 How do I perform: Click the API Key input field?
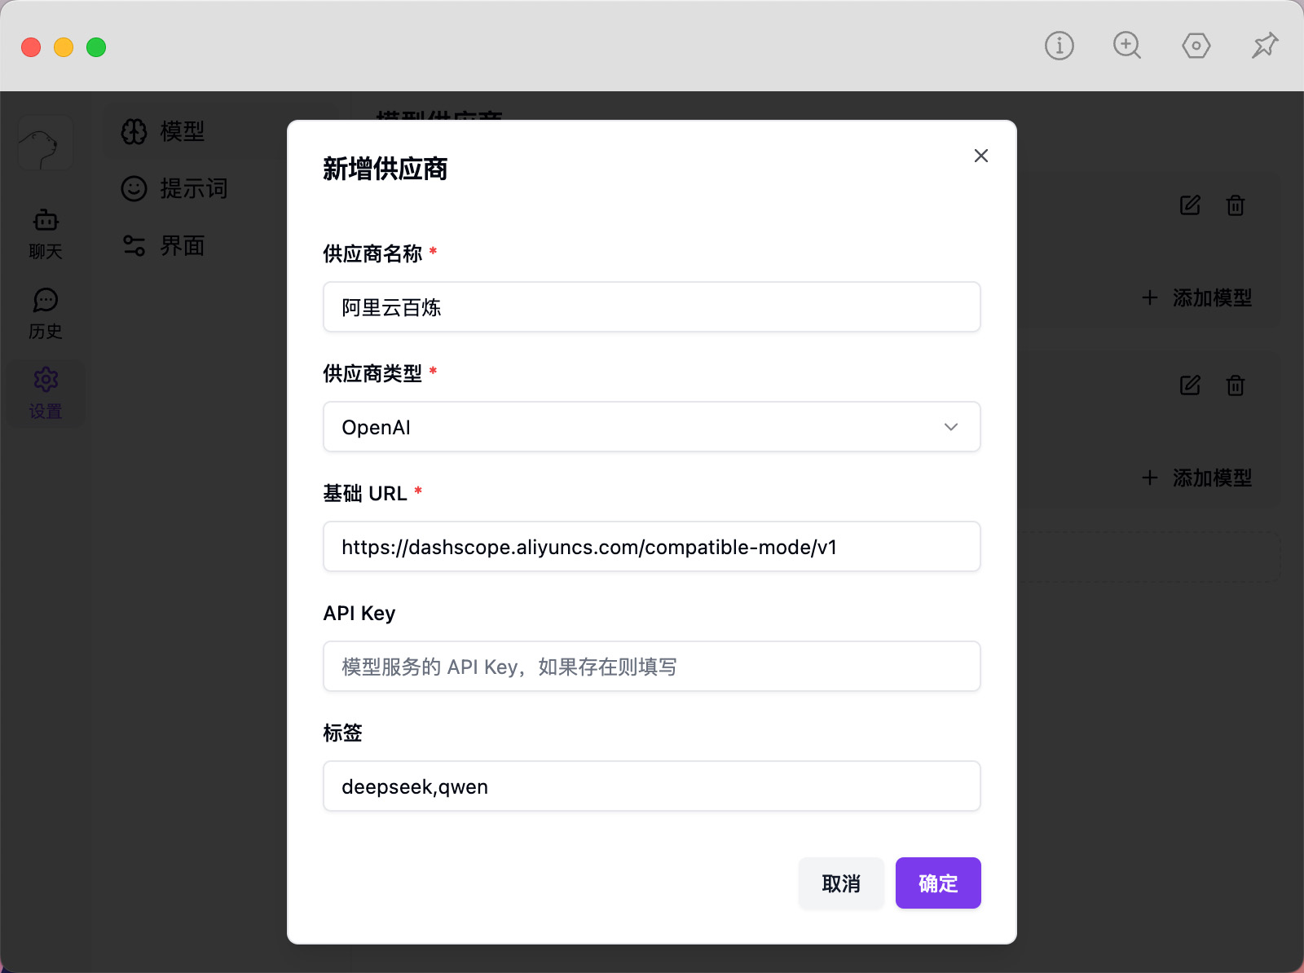pyautogui.click(x=652, y=667)
